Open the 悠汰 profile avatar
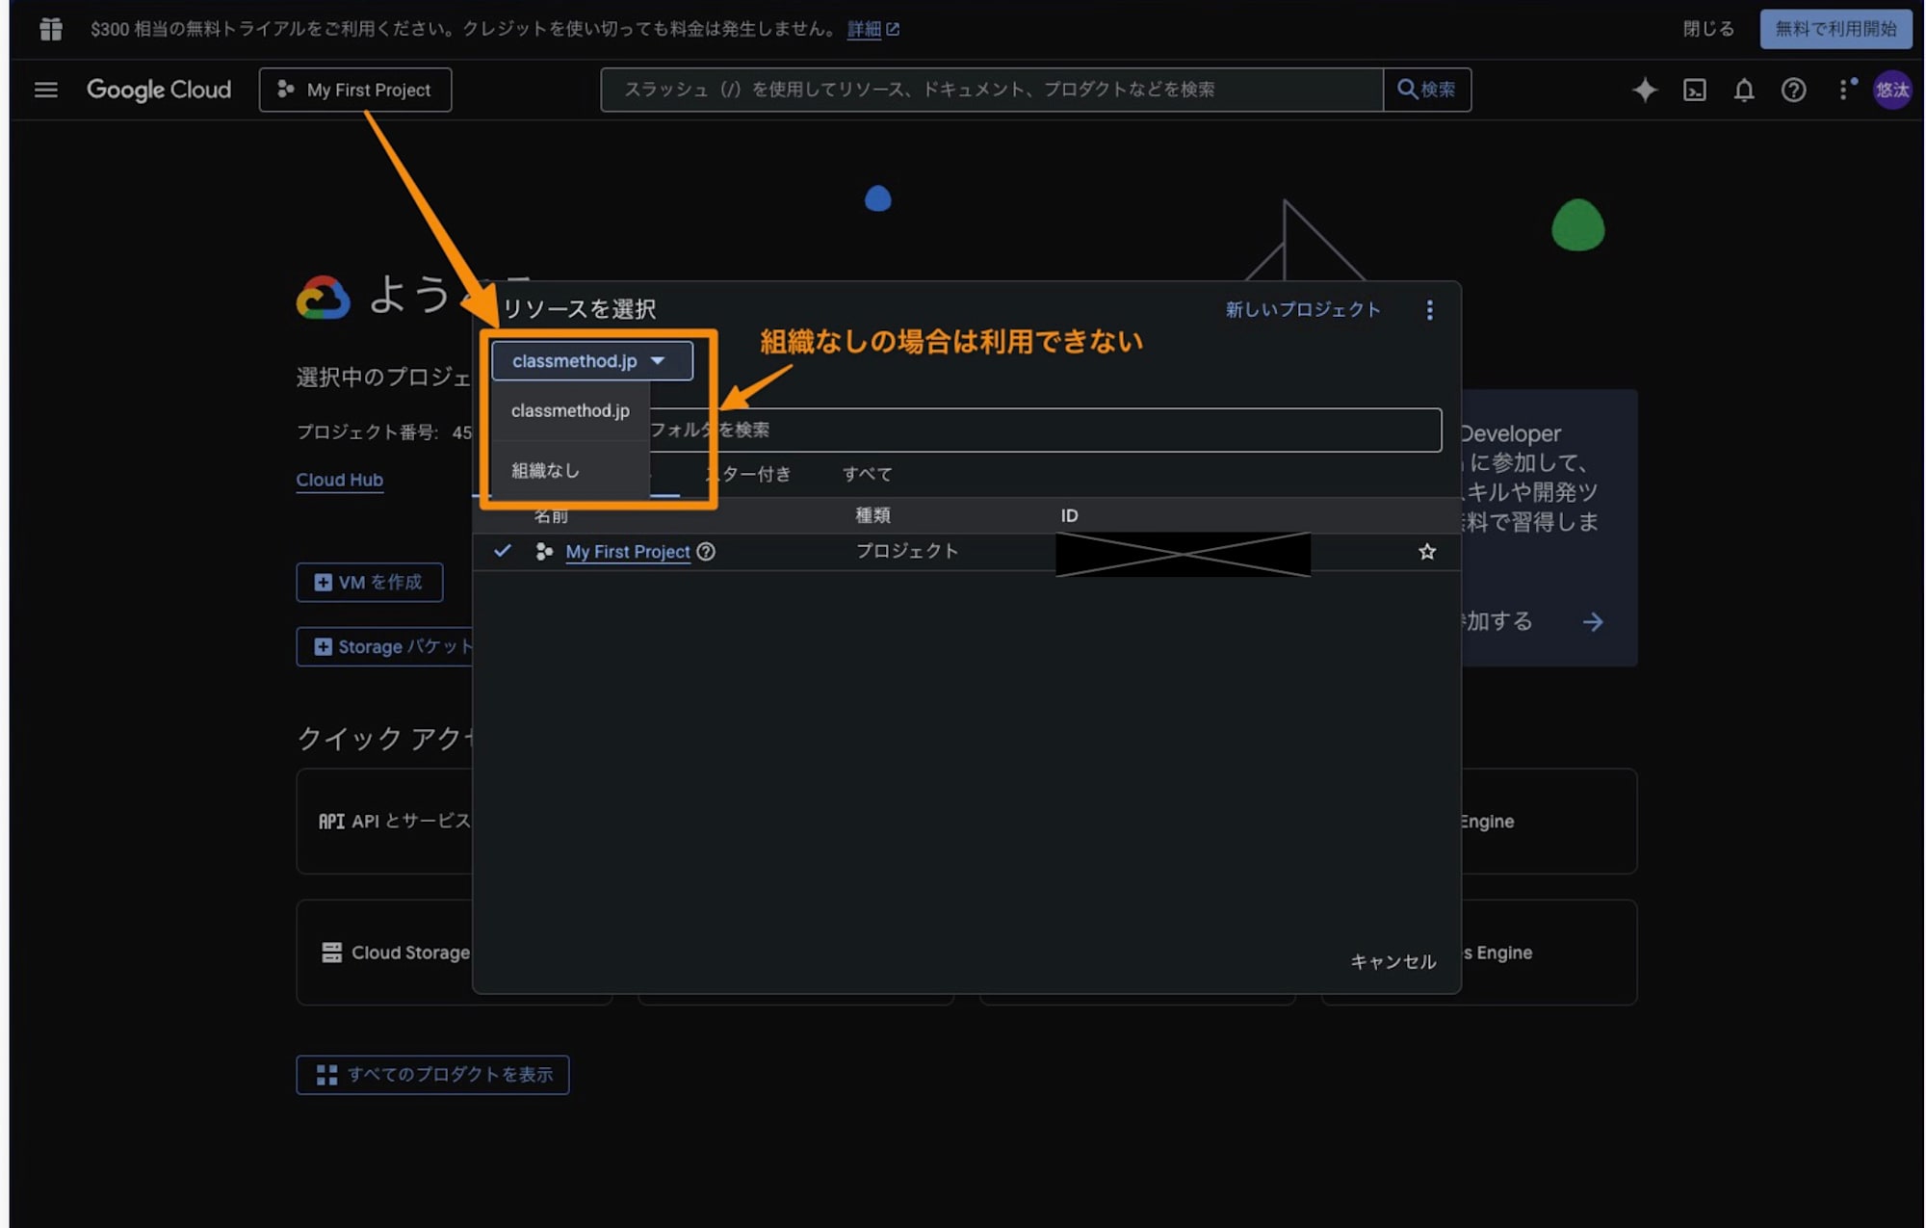 1891,90
